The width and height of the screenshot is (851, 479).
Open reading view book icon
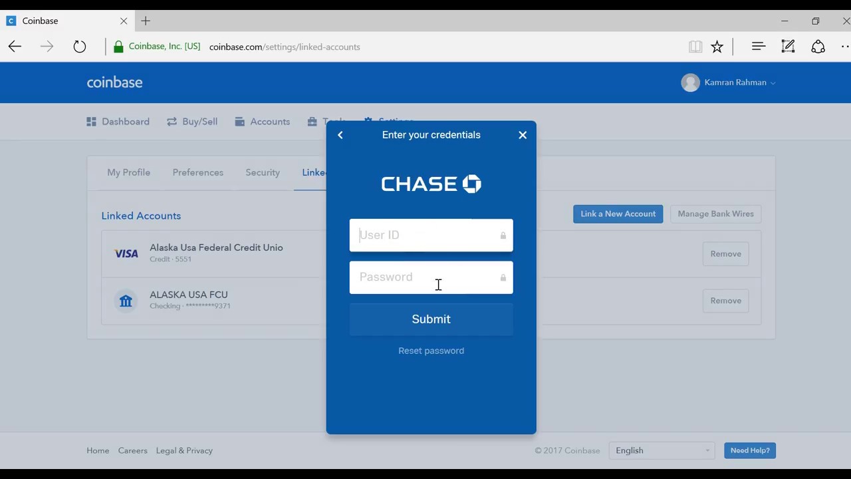click(695, 47)
